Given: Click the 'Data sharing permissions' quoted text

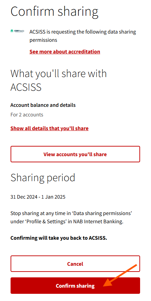Looking at the screenshot, I should tap(102, 213).
